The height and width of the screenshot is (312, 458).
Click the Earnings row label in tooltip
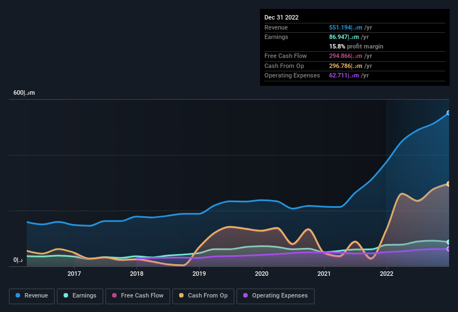coord(276,37)
